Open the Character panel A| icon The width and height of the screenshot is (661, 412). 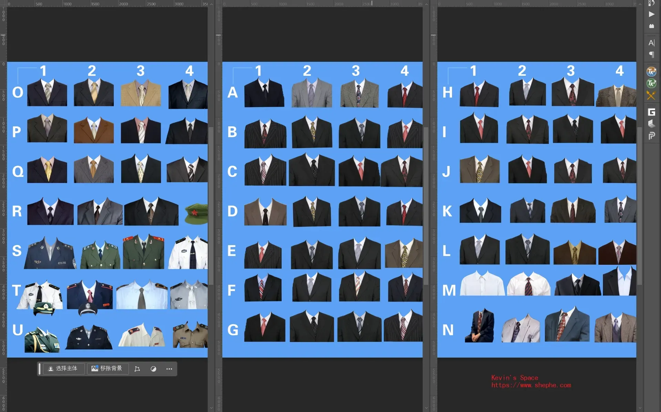click(x=651, y=43)
